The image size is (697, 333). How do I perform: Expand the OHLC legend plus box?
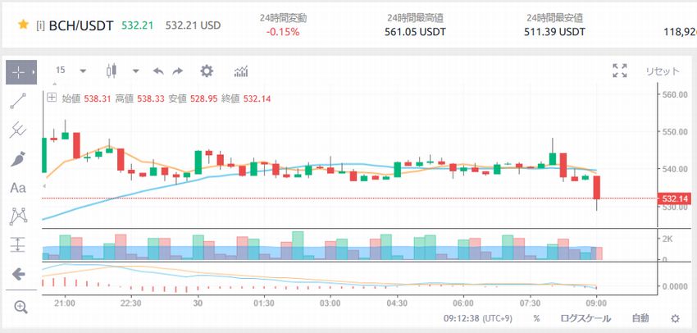(52, 98)
